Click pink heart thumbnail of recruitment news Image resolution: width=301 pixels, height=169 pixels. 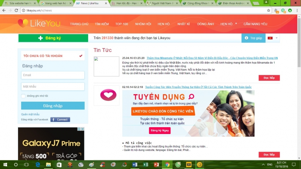(106, 95)
